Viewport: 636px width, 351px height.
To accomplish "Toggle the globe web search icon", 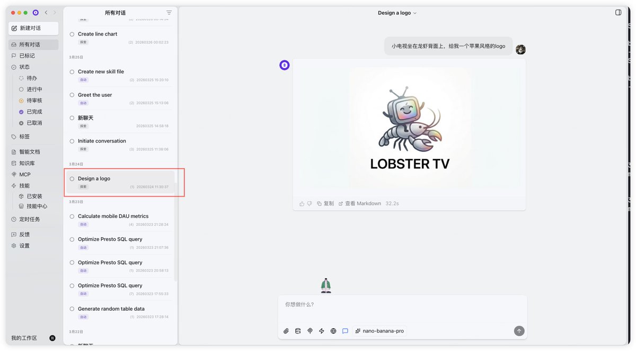I will [x=333, y=331].
